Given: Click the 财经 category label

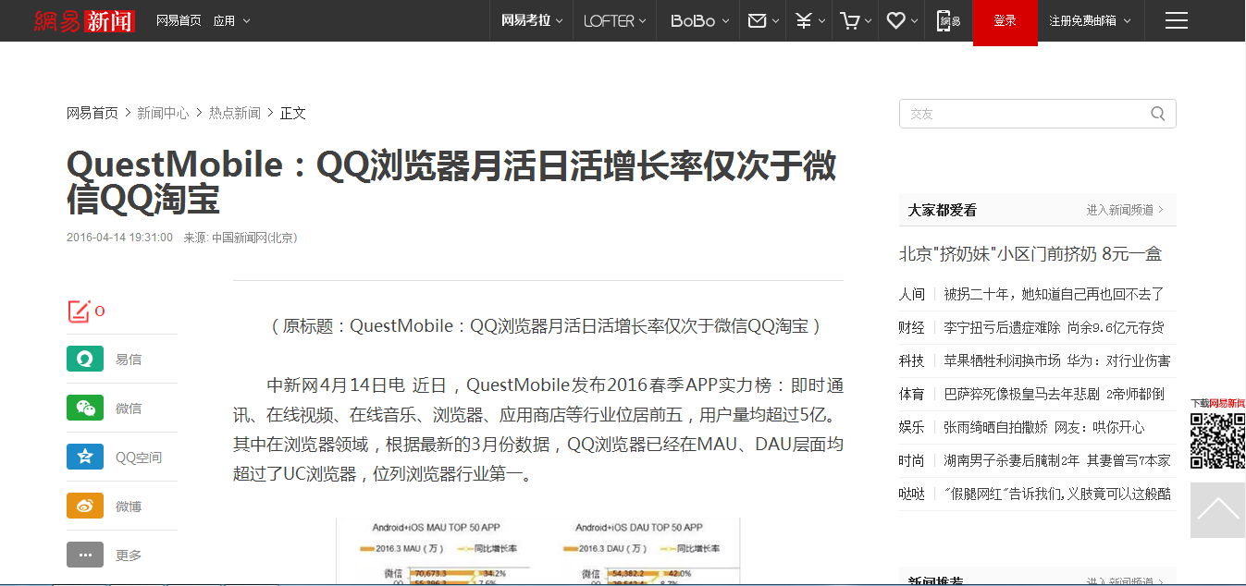Looking at the screenshot, I should [x=911, y=327].
